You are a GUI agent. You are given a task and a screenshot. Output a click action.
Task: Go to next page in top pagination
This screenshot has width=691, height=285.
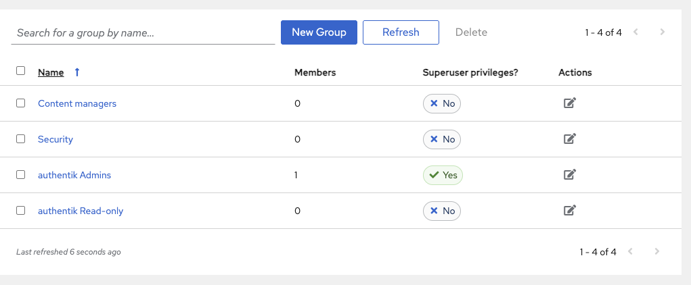pos(662,32)
